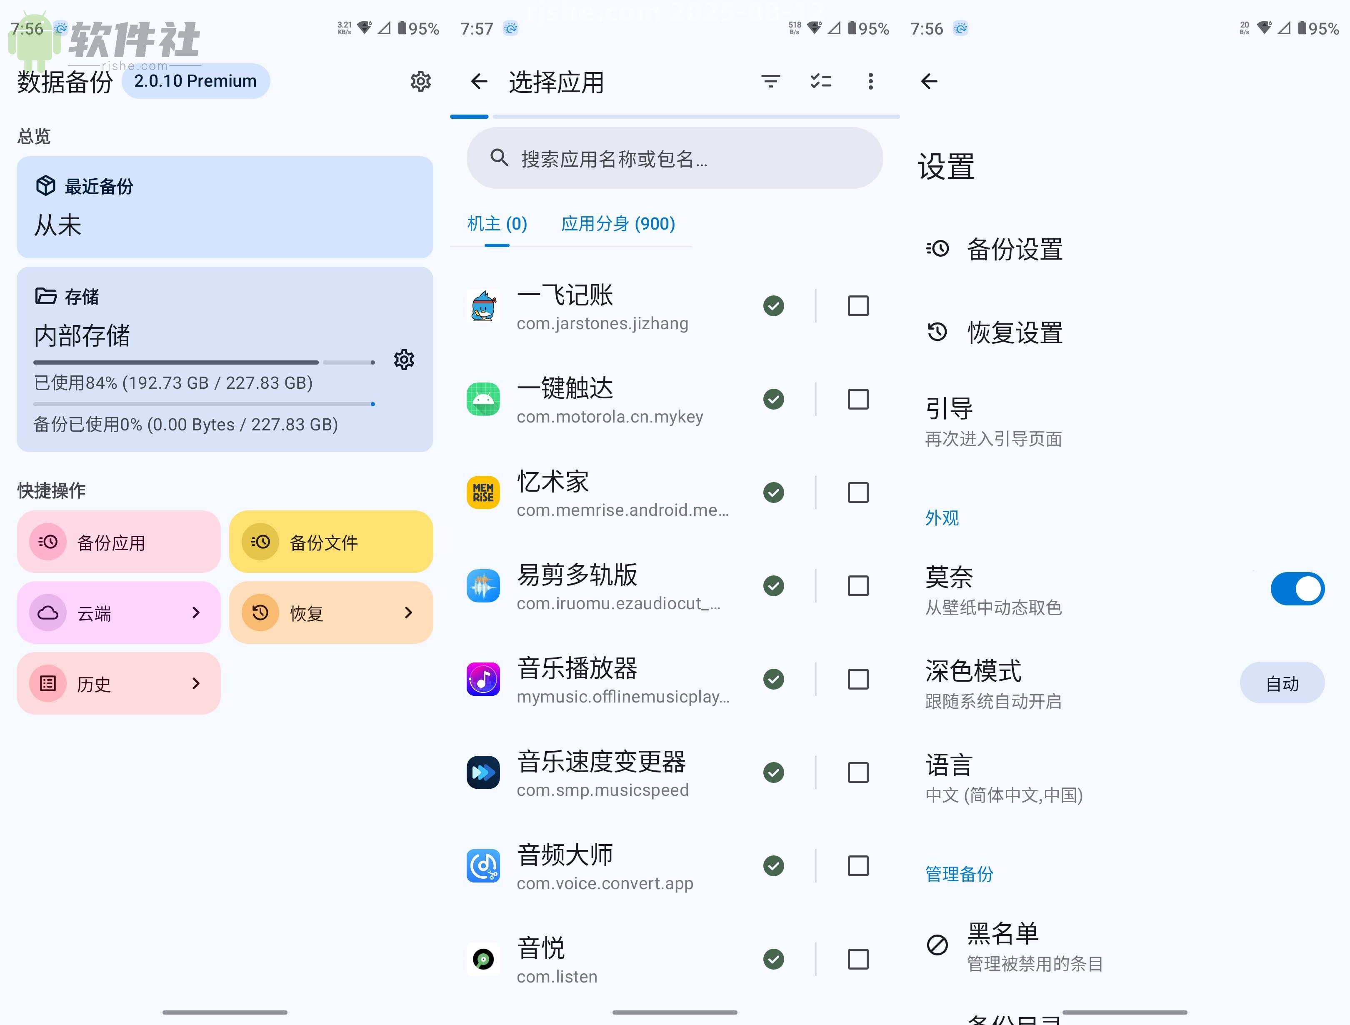Open 深色模式 selector showing 自动

(1282, 683)
